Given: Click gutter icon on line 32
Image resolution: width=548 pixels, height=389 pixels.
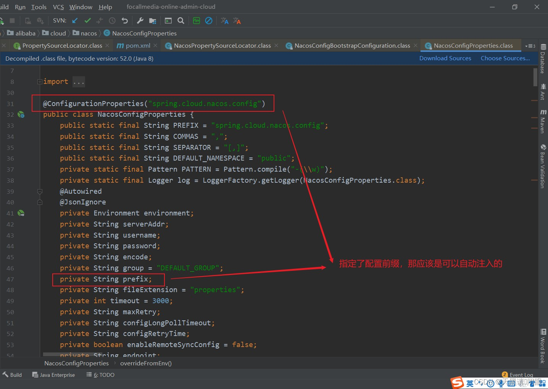Looking at the screenshot, I should pos(21,114).
